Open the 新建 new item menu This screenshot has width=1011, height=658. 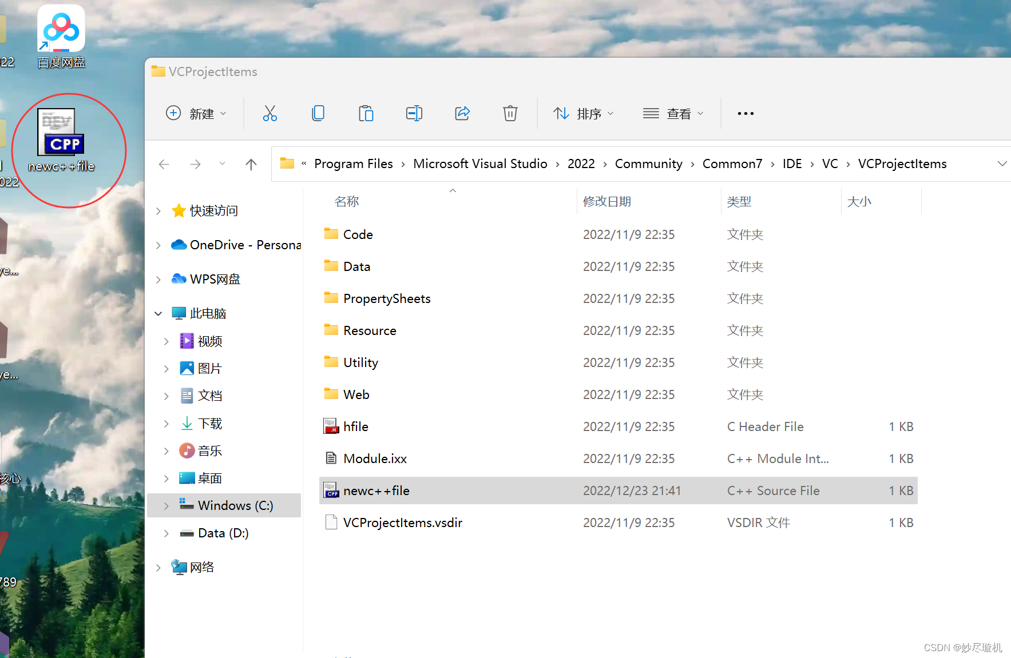click(x=196, y=113)
